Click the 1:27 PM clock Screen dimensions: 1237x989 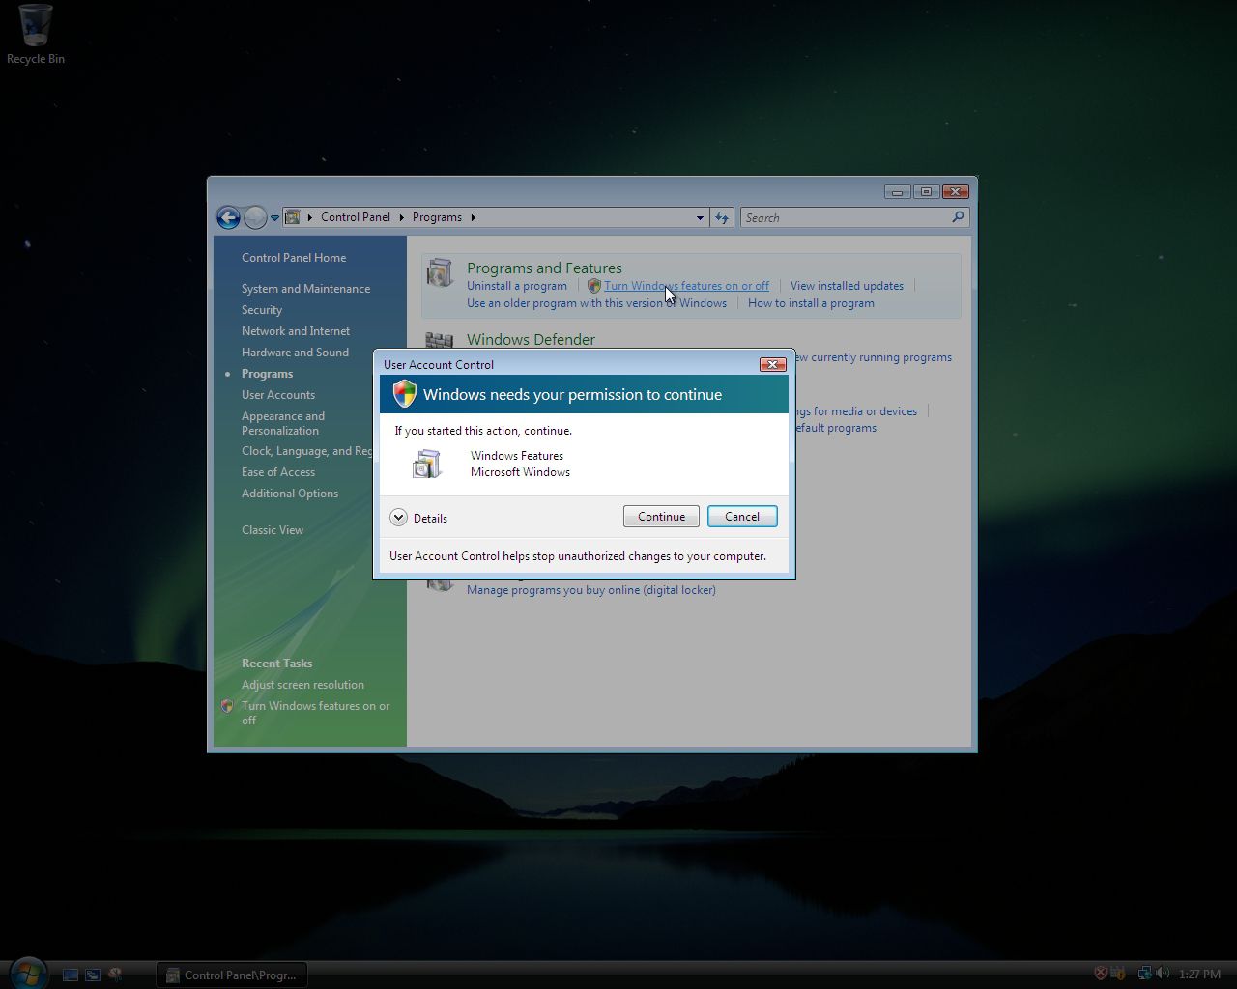(x=1199, y=975)
